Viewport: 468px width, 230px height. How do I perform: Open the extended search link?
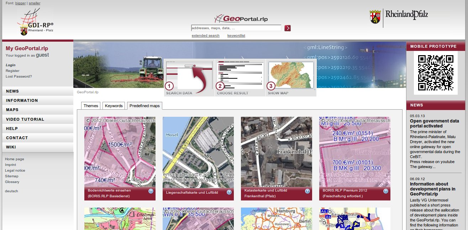tap(206, 36)
